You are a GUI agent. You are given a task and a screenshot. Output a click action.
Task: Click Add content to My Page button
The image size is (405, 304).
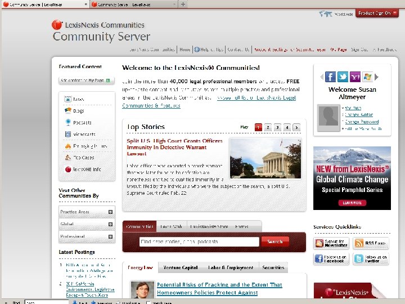pos(86,81)
